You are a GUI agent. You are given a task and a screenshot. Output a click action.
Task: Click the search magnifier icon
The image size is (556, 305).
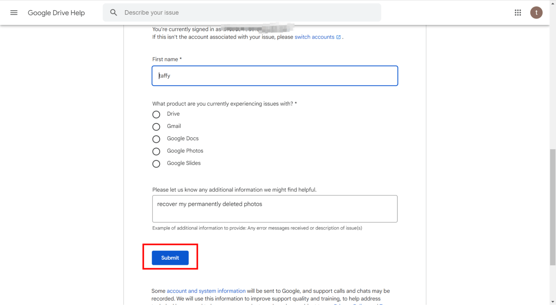113,12
